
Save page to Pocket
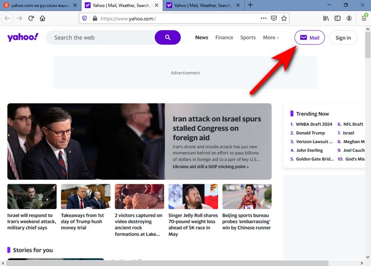pyautogui.click(x=274, y=18)
